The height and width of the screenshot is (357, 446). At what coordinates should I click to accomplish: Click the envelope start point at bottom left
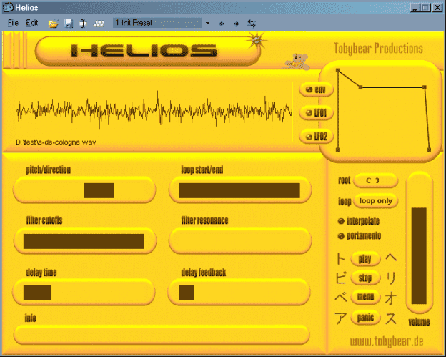tap(338, 150)
